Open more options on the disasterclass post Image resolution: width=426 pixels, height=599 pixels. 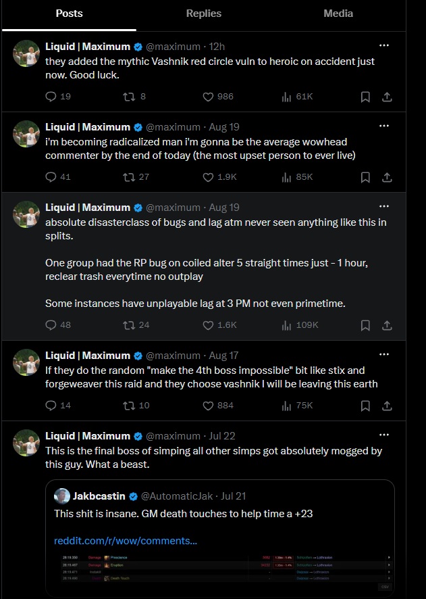[384, 206]
